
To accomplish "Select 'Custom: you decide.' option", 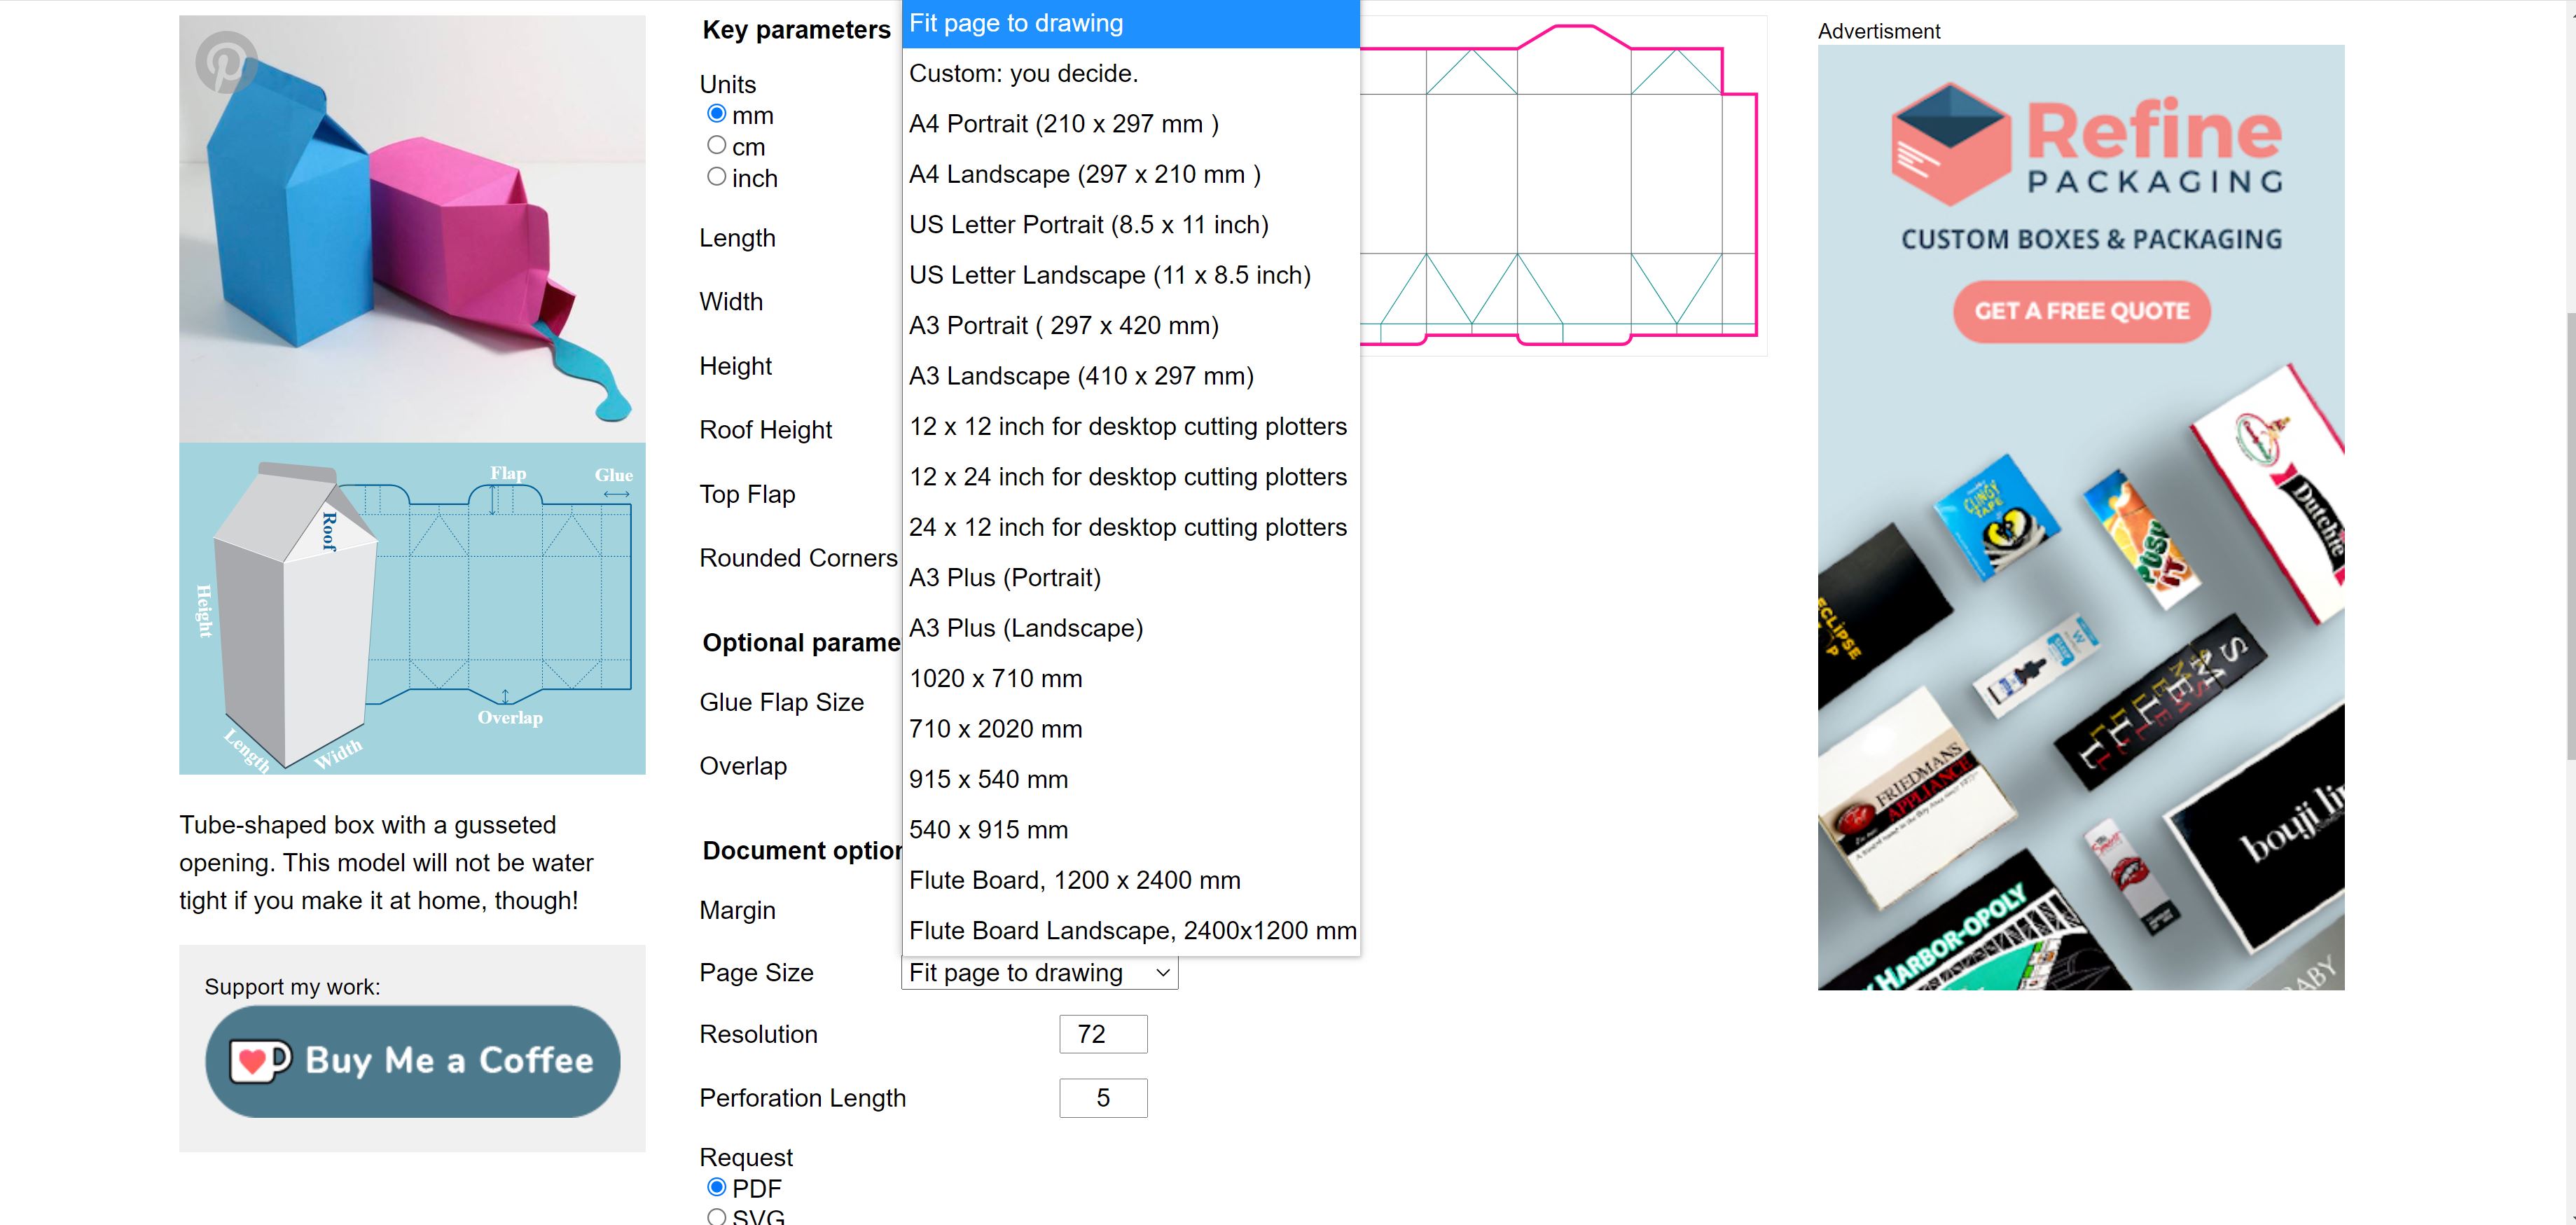I will 1130,73.
